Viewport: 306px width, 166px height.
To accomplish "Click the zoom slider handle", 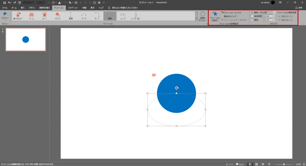I will [284, 164].
